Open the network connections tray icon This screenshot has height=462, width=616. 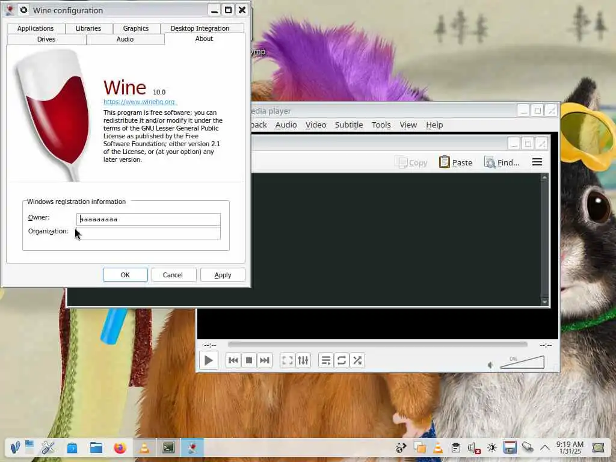pyautogui.click(x=528, y=447)
